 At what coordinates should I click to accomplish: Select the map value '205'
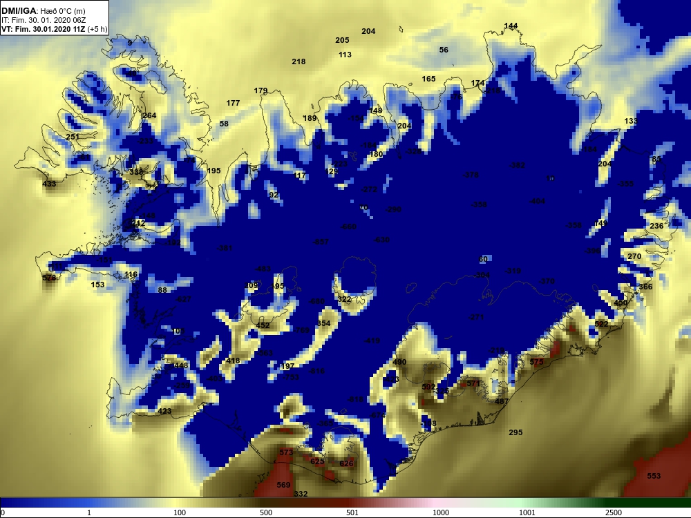click(342, 40)
